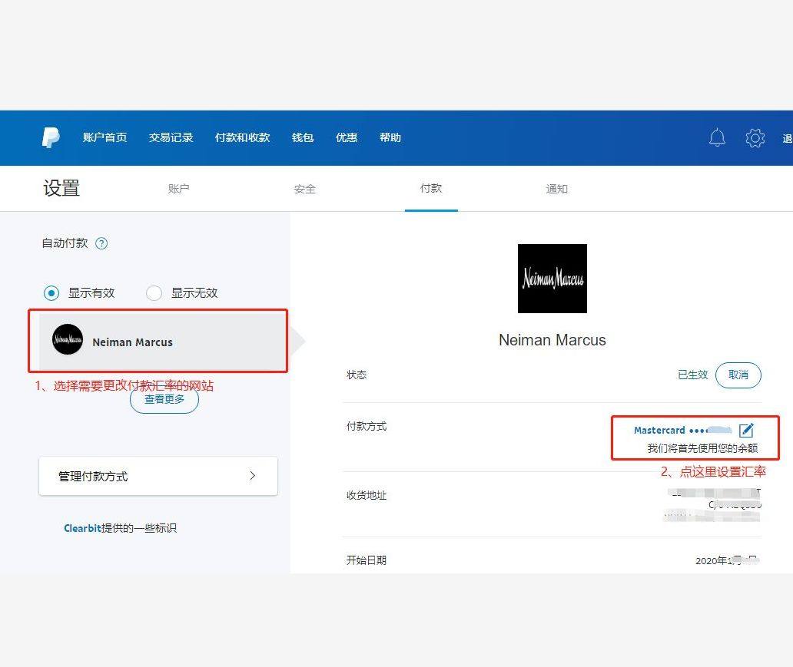Open notifications via the bell icon
Viewport: 793px width, 667px height.
[717, 137]
